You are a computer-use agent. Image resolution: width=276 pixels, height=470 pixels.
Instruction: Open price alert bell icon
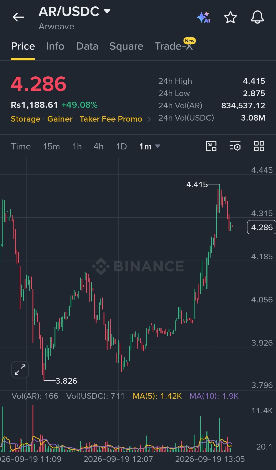[257, 17]
